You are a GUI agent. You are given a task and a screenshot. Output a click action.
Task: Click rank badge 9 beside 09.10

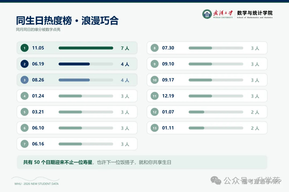(154, 64)
